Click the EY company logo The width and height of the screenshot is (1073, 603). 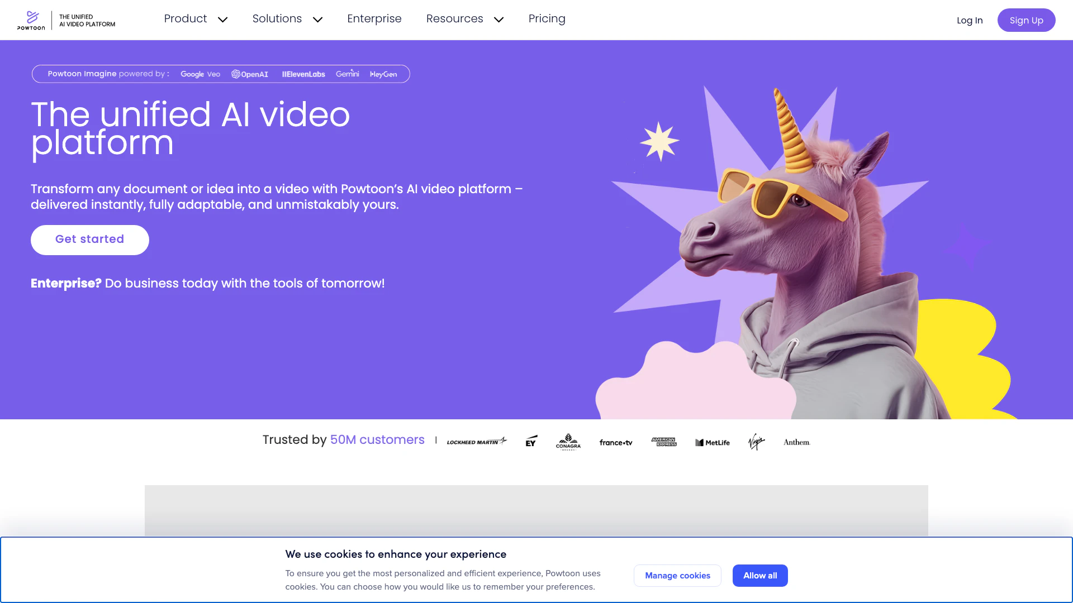point(531,442)
